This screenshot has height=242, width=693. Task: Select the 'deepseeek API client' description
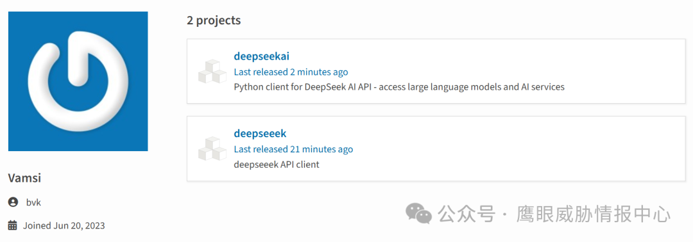click(276, 165)
